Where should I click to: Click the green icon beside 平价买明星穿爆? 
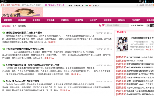(4, 49)
